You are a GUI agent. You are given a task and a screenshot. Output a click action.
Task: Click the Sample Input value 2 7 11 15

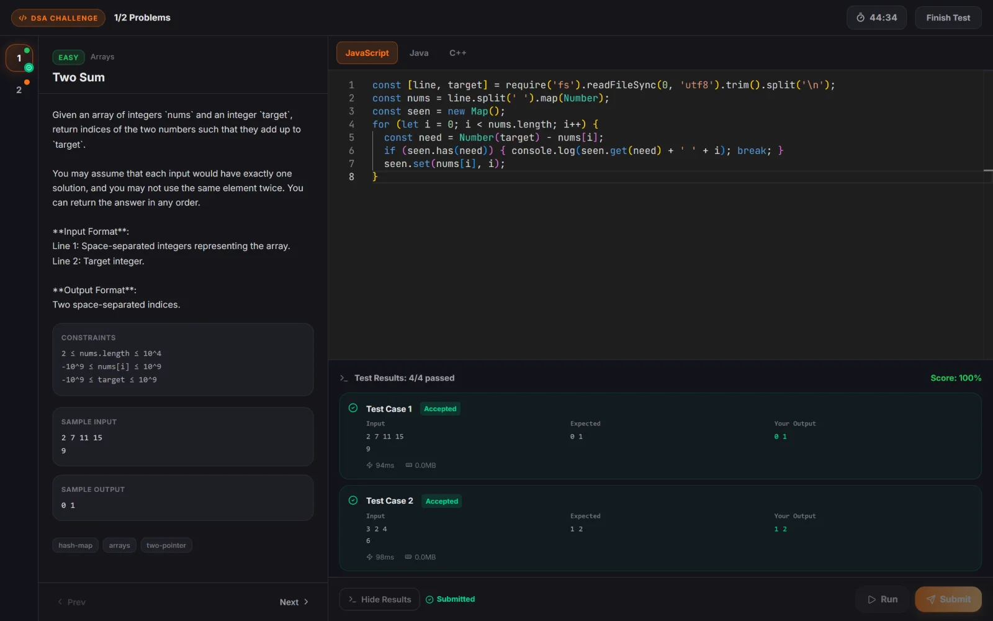(82, 437)
